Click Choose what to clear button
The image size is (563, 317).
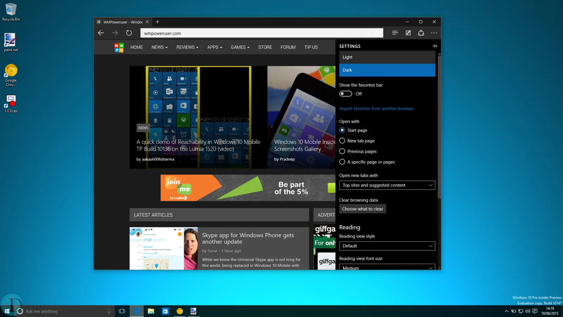click(x=362, y=209)
